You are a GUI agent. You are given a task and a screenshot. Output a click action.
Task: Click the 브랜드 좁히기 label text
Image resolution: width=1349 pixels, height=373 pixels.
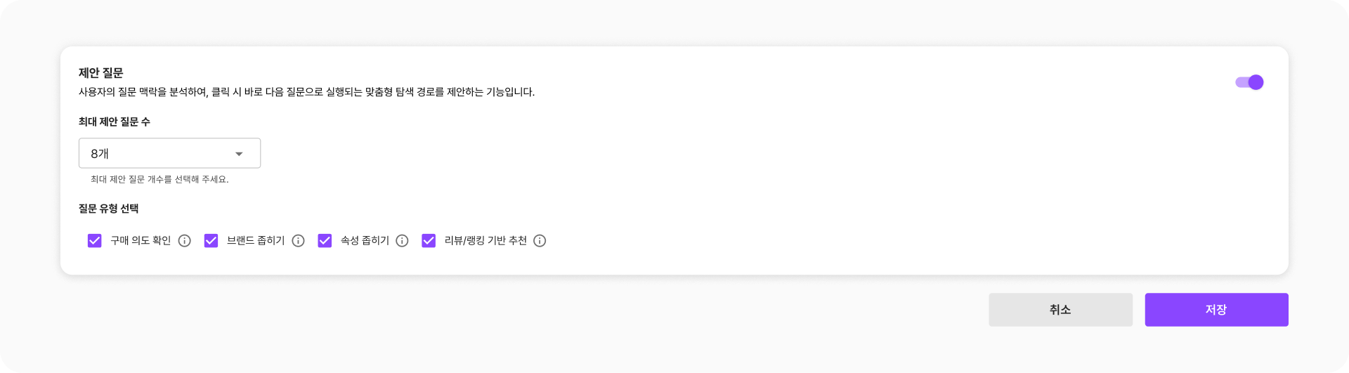[256, 241]
